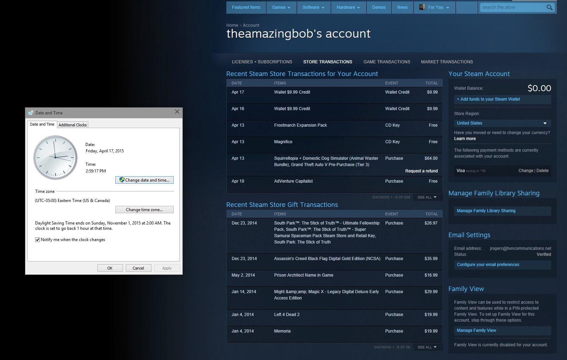Select the Date and Time dialog tab
567x360 pixels.
tap(42, 124)
